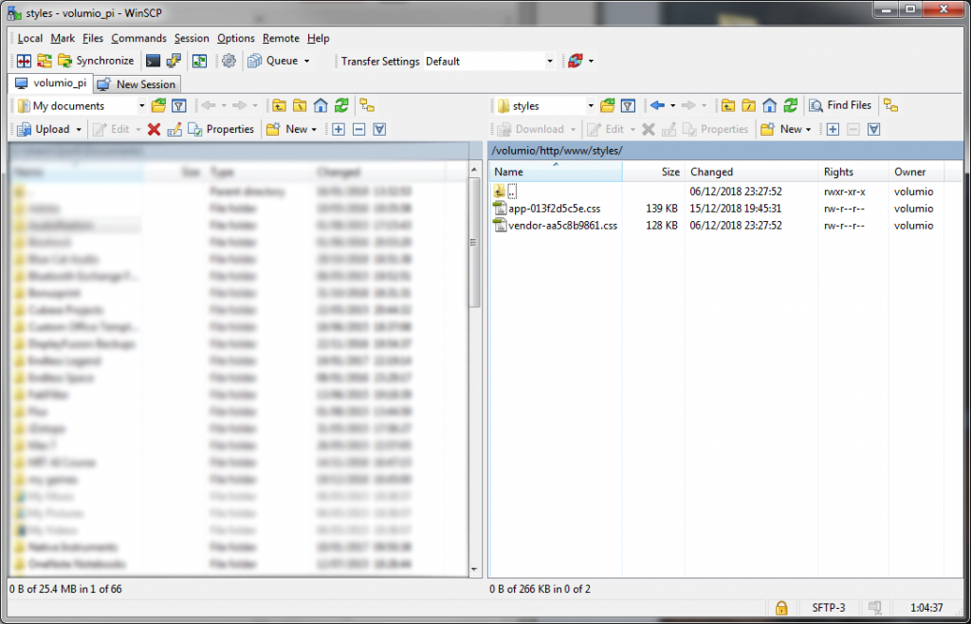Open Properties in the local panel toolbar
This screenshot has width=971, height=624.
pos(221,129)
